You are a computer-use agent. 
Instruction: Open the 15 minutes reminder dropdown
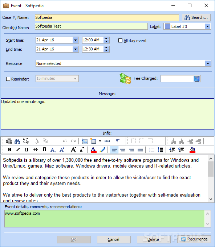75,79
